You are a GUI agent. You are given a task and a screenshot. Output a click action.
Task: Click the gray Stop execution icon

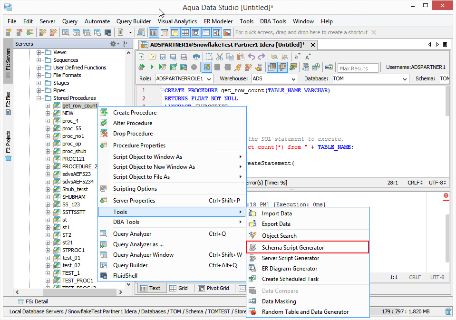(x=194, y=67)
